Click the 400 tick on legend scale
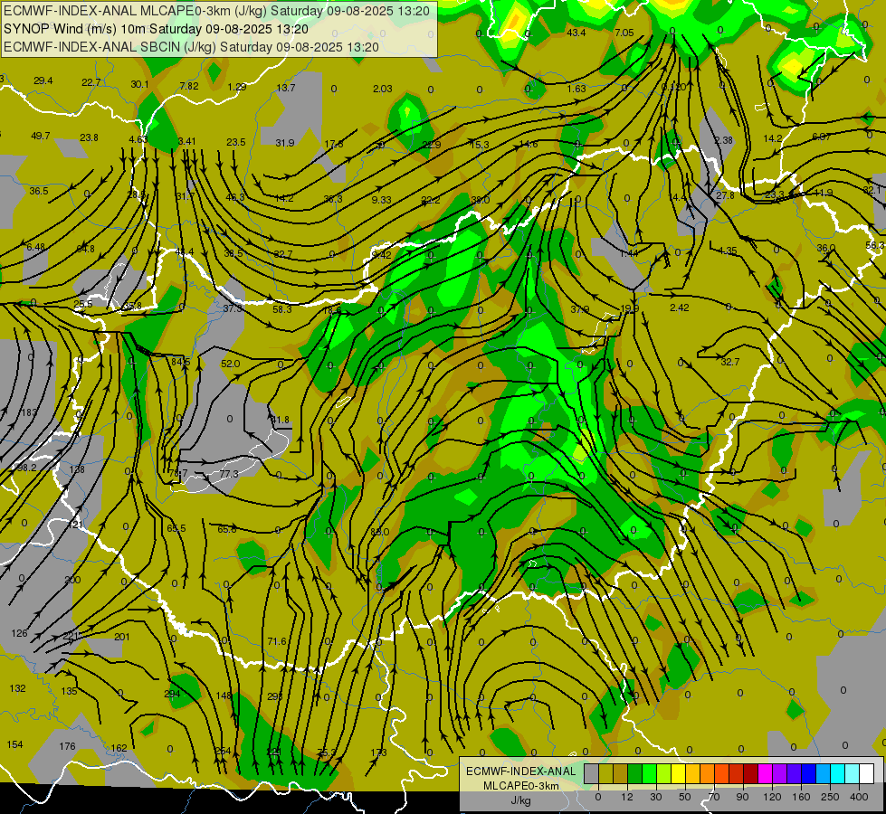Image resolution: width=886 pixels, height=814 pixels. coord(859,797)
